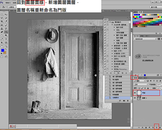Select the Rectangular Marquee tool
This screenshot has width=162, height=130.
[2, 15]
